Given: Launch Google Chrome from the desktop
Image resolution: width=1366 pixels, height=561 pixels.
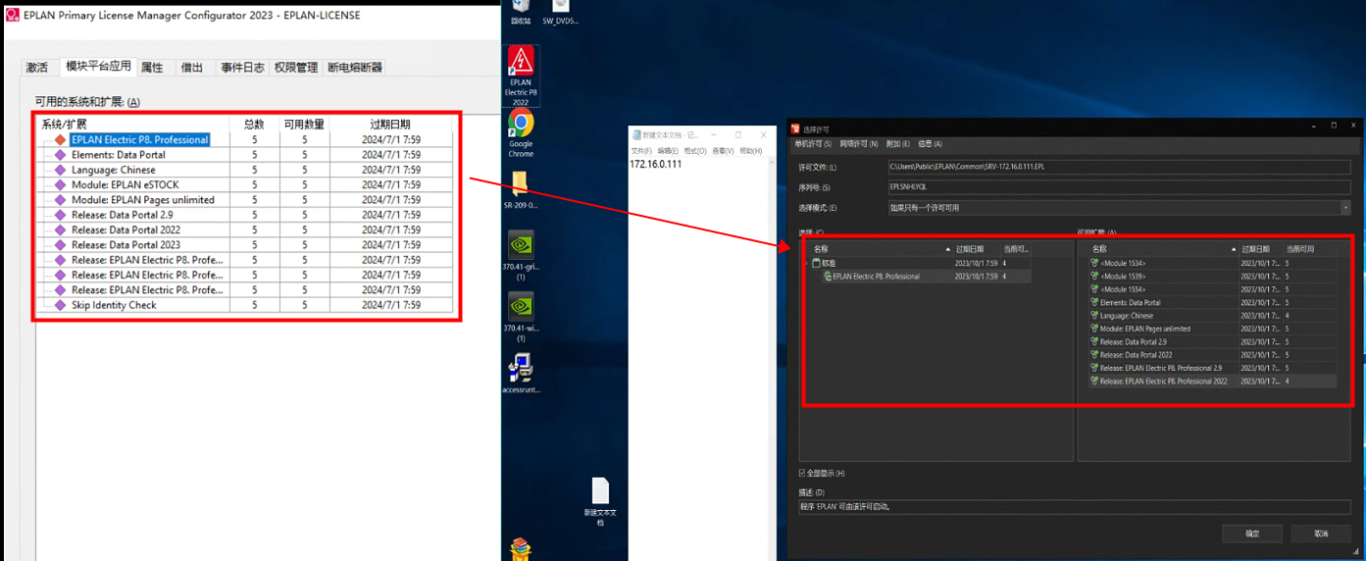Looking at the screenshot, I should (521, 125).
